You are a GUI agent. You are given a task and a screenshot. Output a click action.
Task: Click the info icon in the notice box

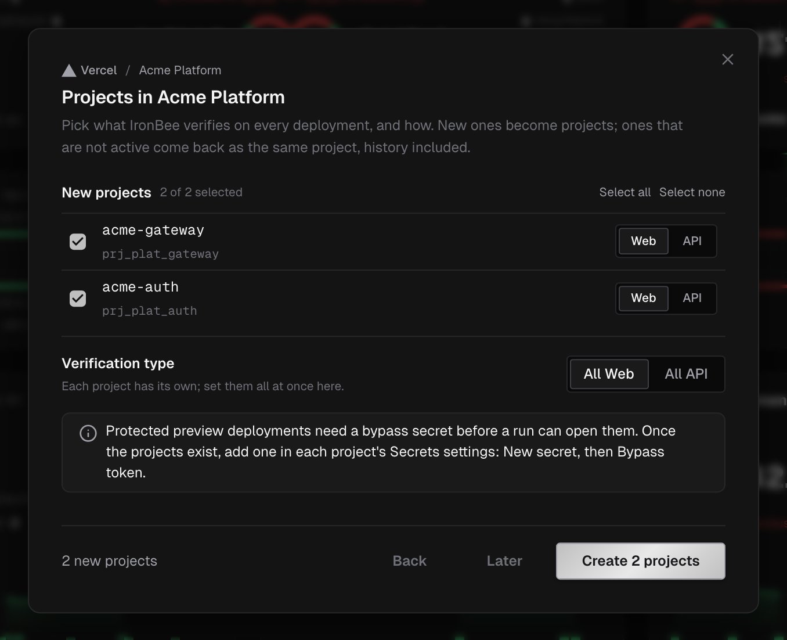pyautogui.click(x=88, y=433)
